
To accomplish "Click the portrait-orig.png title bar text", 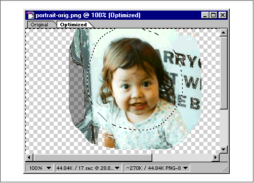I will tap(88, 15).
